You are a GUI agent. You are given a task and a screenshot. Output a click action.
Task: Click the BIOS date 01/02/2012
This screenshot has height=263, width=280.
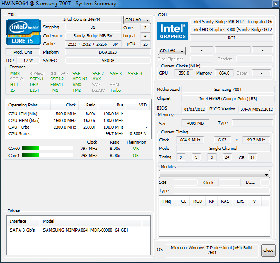coord(194,109)
